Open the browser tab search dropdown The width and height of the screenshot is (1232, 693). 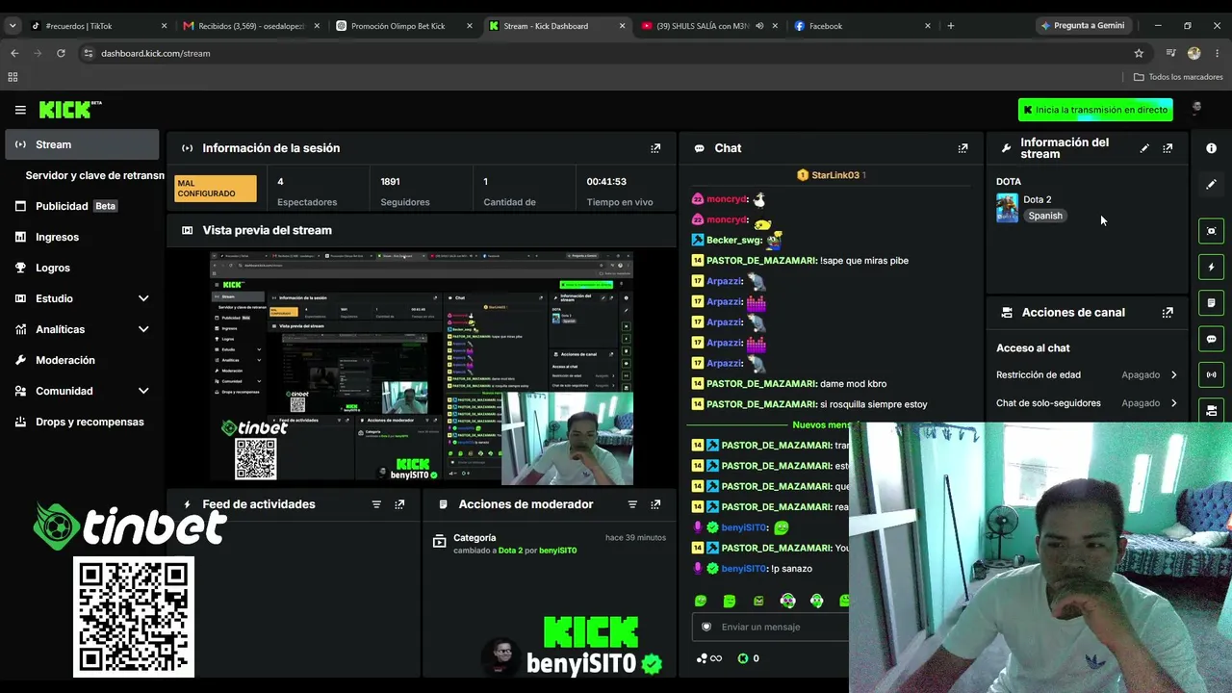[x=13, y=26]
